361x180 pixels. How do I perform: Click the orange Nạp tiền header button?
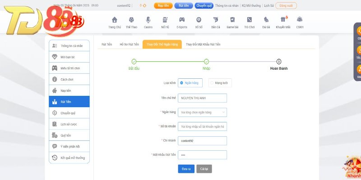(x=163, y=5)
